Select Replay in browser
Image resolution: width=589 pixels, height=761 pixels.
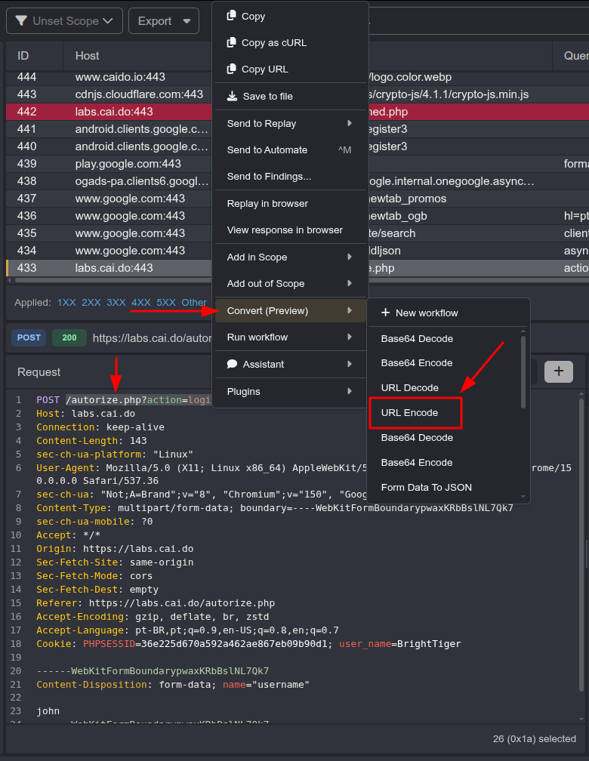[290, 203]
